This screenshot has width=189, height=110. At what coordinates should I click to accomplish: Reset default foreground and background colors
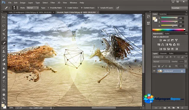coord(2,102)
